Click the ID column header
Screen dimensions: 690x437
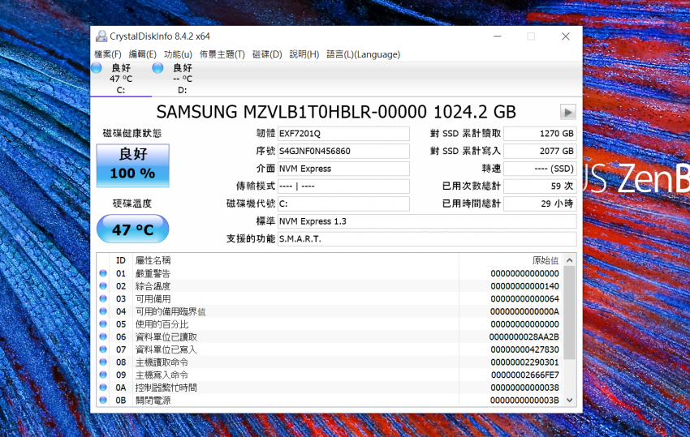121,261
